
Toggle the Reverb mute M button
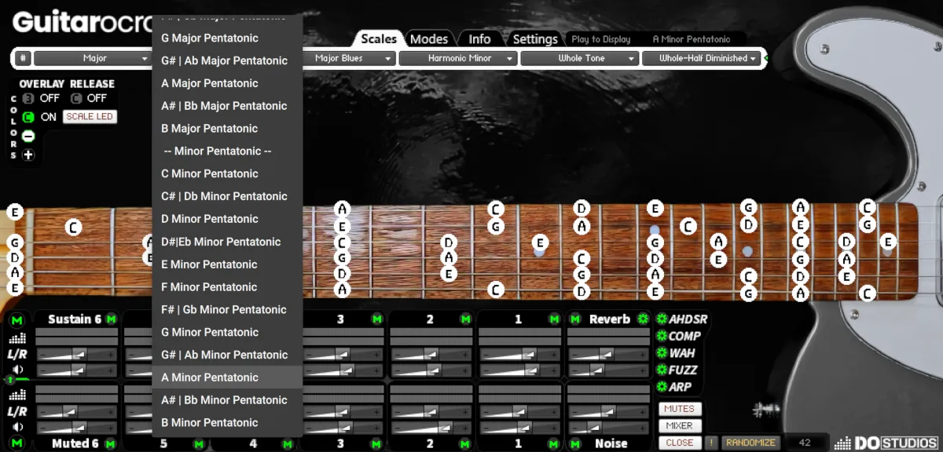coord(575,319)
